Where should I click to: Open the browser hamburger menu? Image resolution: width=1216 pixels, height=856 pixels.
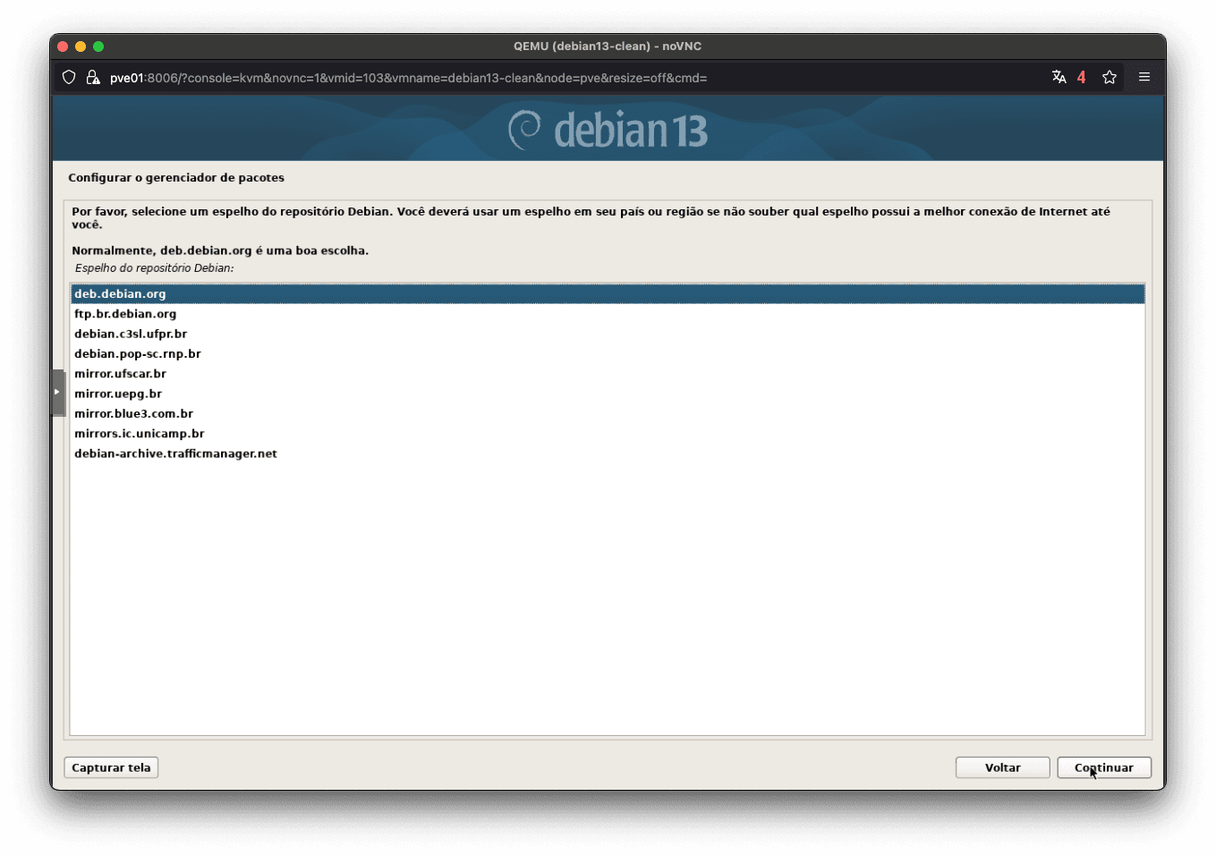tap(1144, 77)
